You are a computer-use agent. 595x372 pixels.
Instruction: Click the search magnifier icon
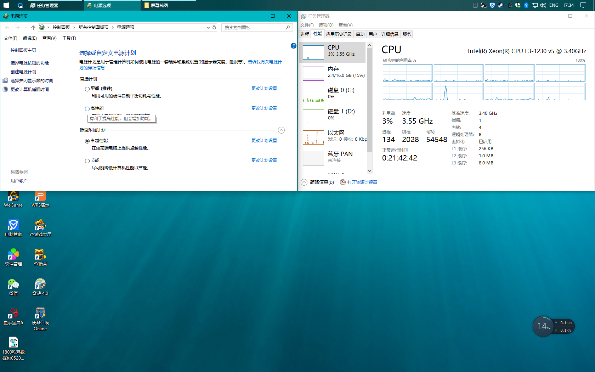(x=288, y=27)
